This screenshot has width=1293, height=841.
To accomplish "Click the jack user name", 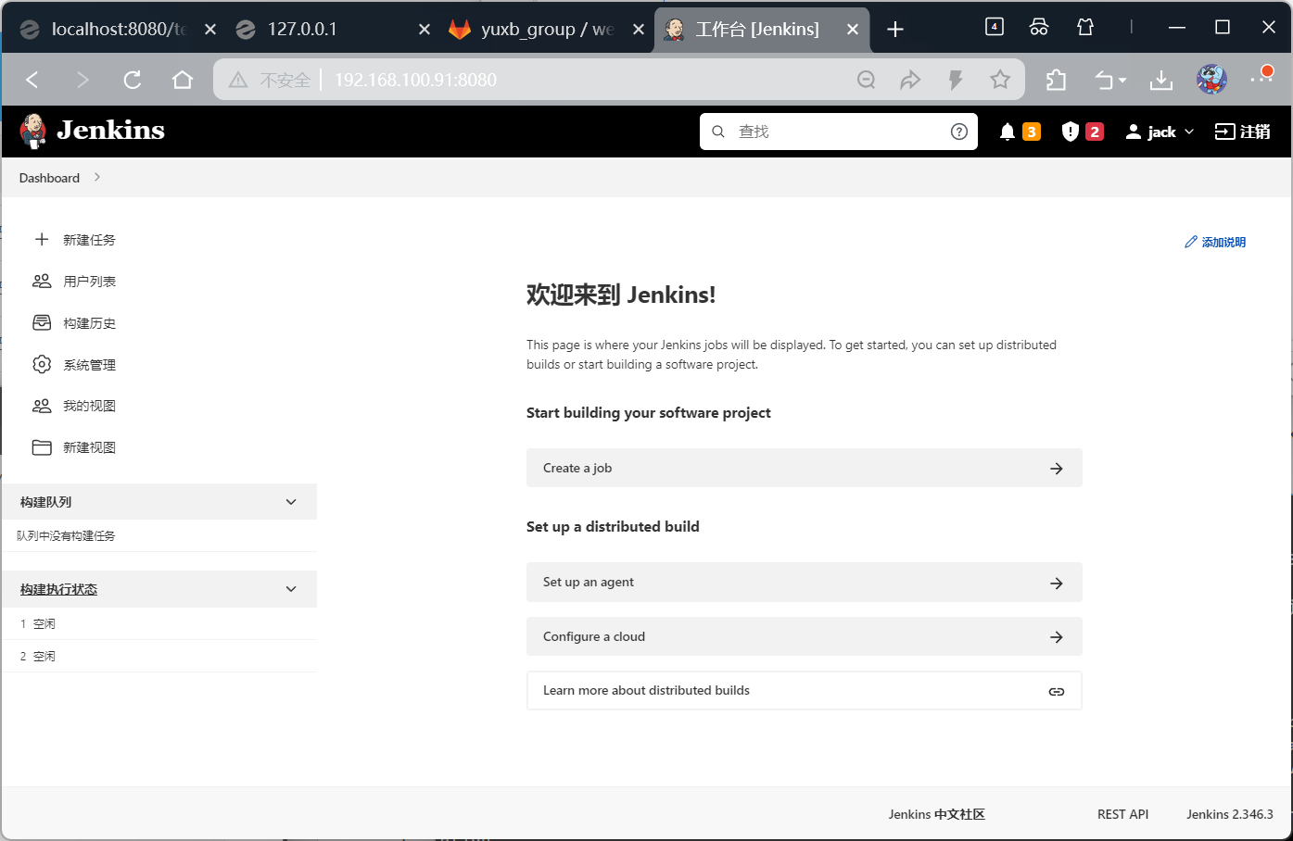I will (x=1161, y=132).
